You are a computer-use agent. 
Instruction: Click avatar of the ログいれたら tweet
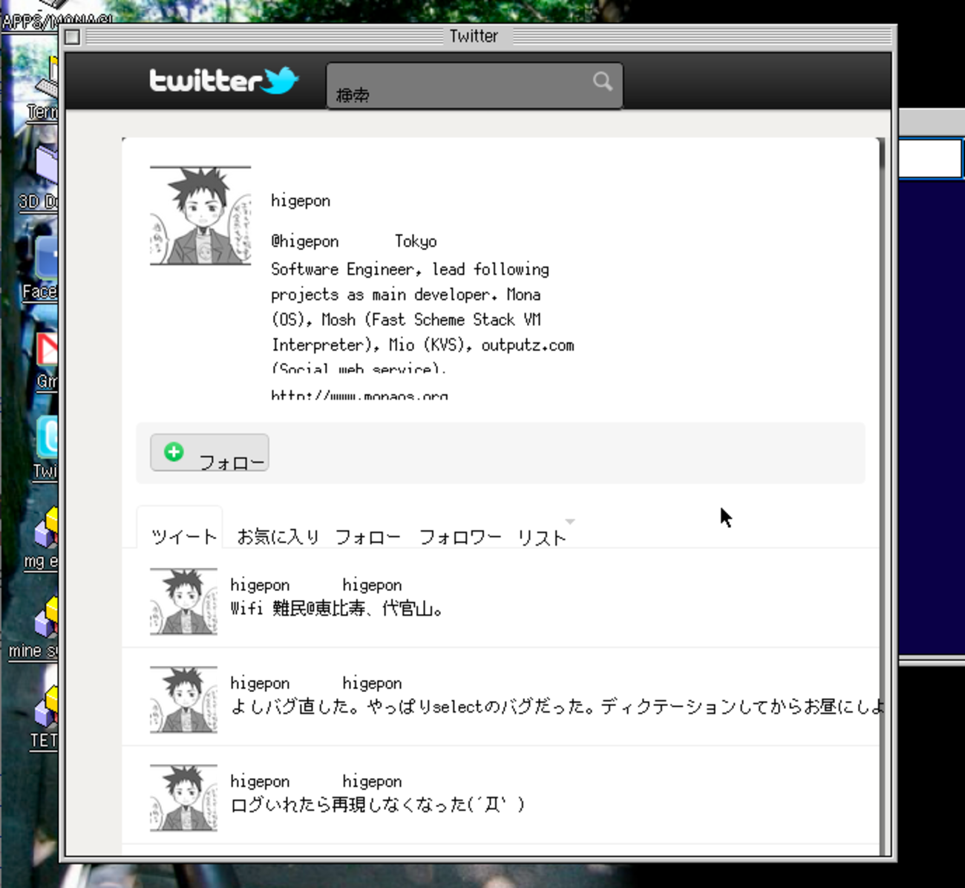pyautogui.click(x=183, y=797)
